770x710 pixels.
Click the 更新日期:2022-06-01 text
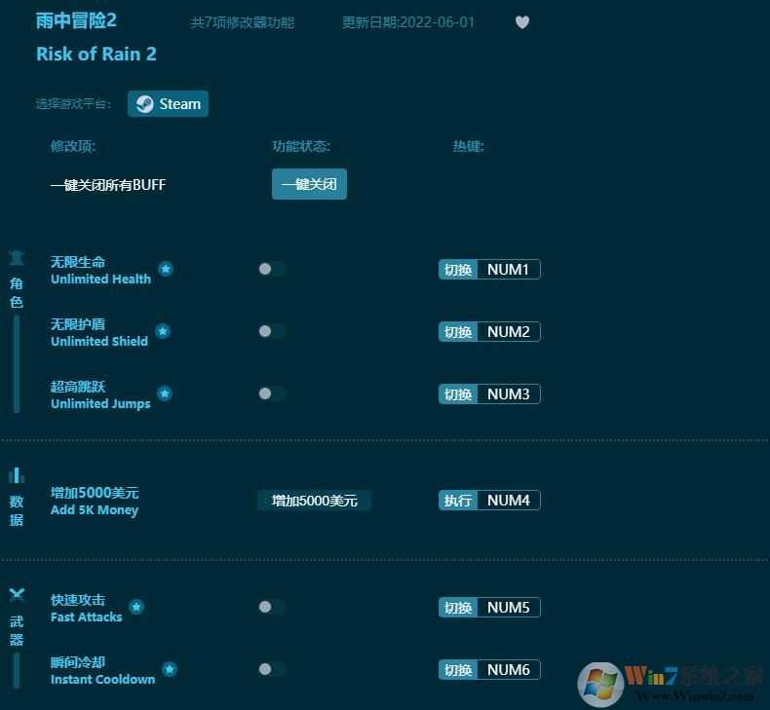(x=408, y=22)
